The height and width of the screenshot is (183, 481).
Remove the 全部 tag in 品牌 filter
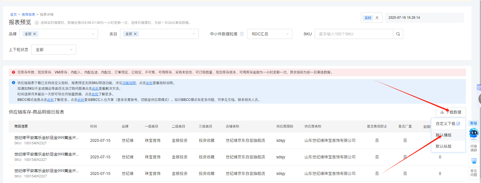(x=35, y=34)
